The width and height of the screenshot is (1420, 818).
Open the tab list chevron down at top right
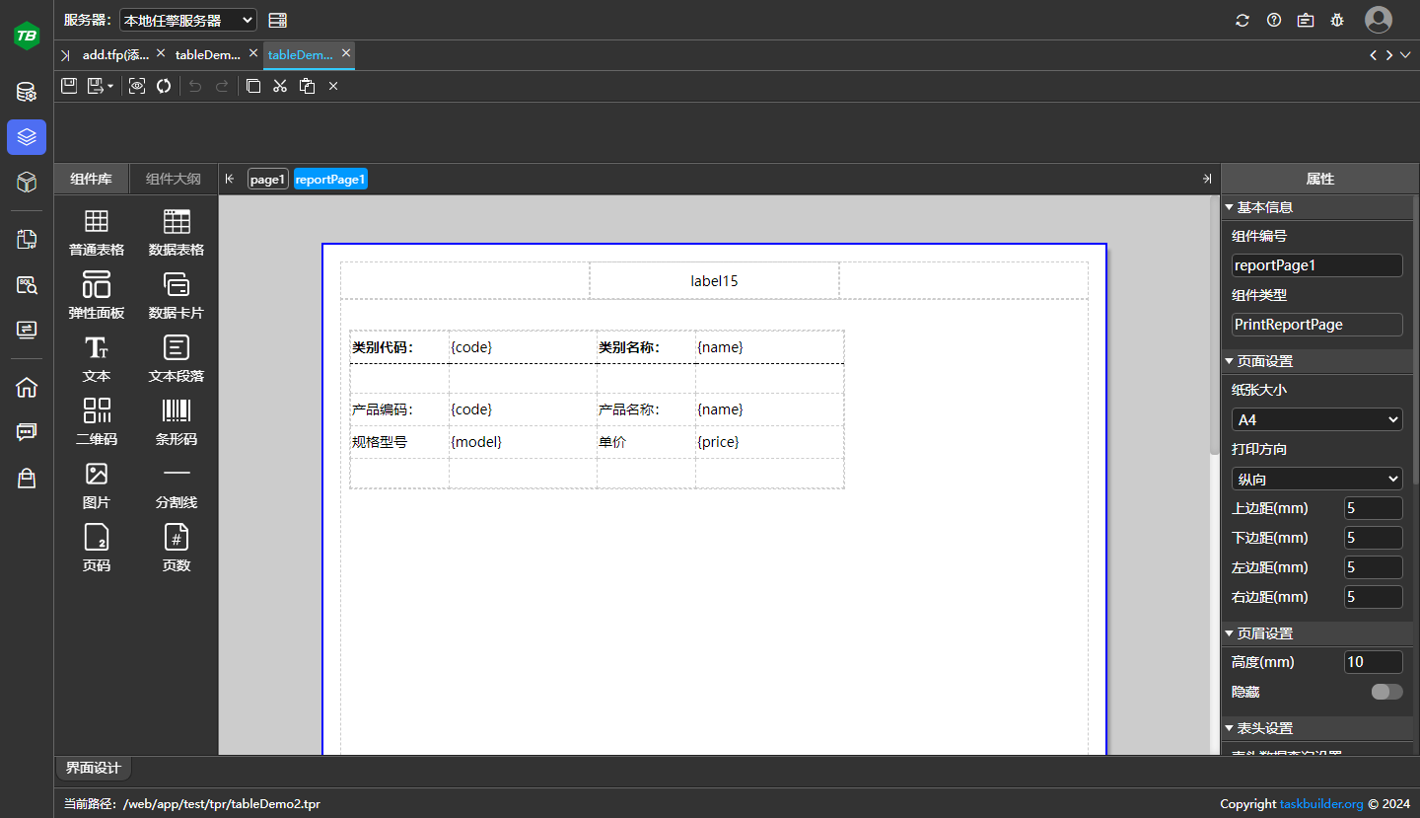click(x=1406, y=55)
